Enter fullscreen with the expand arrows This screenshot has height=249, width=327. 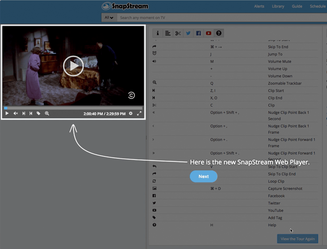[139, 114]
